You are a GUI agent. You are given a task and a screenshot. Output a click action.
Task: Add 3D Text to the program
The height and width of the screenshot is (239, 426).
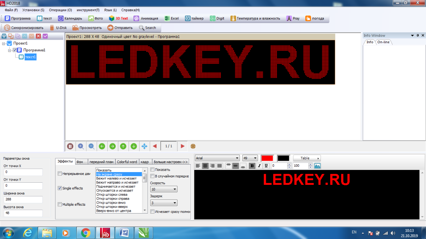(x=119, y=18)
